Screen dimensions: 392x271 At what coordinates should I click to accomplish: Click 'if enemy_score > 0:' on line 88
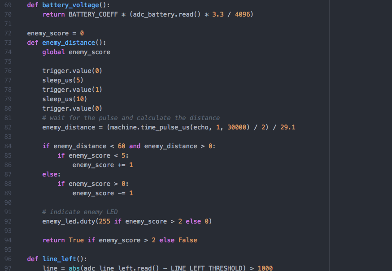(x=93, y=184)
